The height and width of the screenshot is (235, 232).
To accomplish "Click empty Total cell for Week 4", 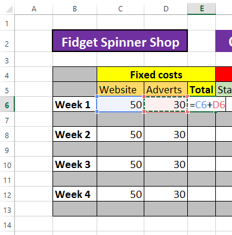I will [x=202, y=194].
